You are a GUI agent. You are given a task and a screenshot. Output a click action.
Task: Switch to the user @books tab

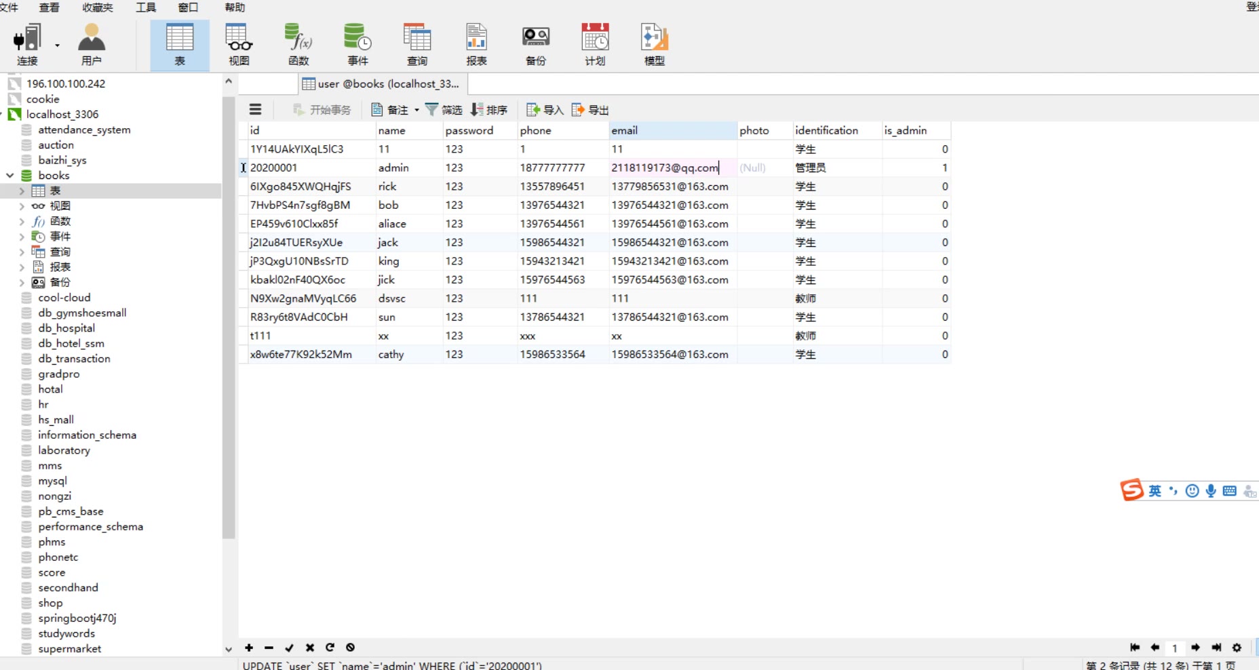point(383,84)
